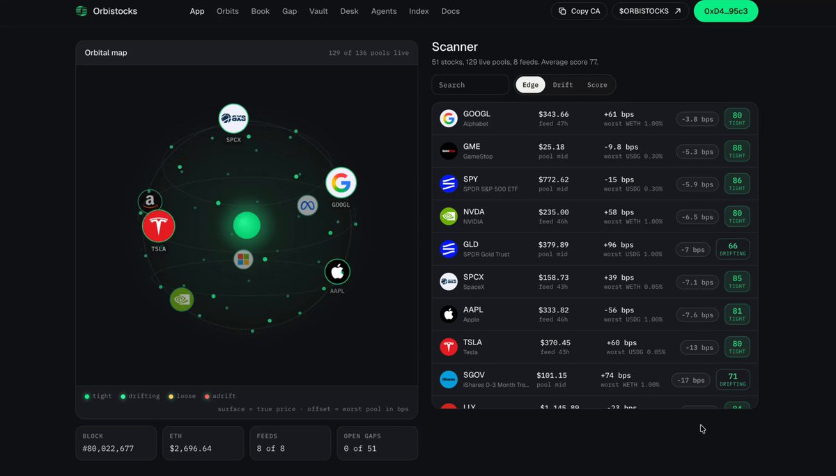Open the Book nav item
The height and width of the screenshot is (476, 836).
coord(261,11)
